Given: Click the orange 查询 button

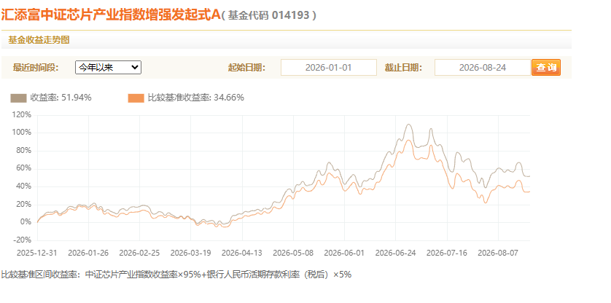Looking at the screenshot, I should (546, 68).
